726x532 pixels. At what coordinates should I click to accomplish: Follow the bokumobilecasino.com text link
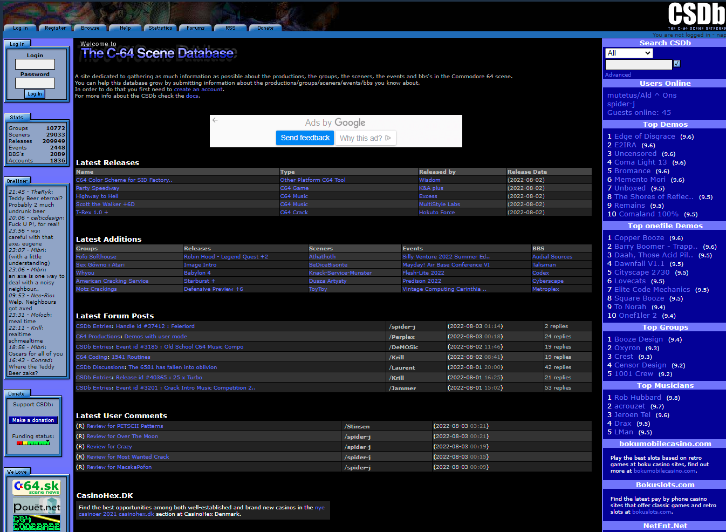point(665,471)
